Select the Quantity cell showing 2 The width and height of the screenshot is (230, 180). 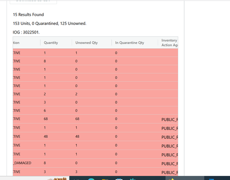[45, 94]
